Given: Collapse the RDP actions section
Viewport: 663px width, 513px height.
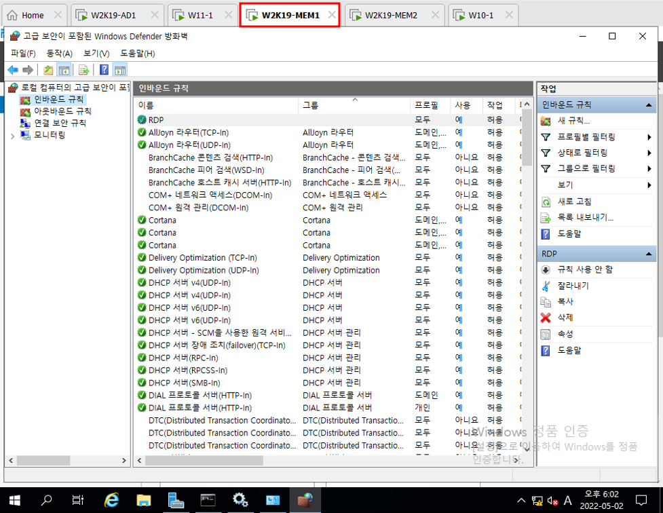Looking at the screenshot, I should [x=649, y=254].
